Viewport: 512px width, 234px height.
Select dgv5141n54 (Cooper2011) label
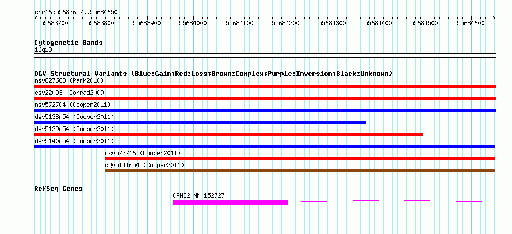(144, 165)
